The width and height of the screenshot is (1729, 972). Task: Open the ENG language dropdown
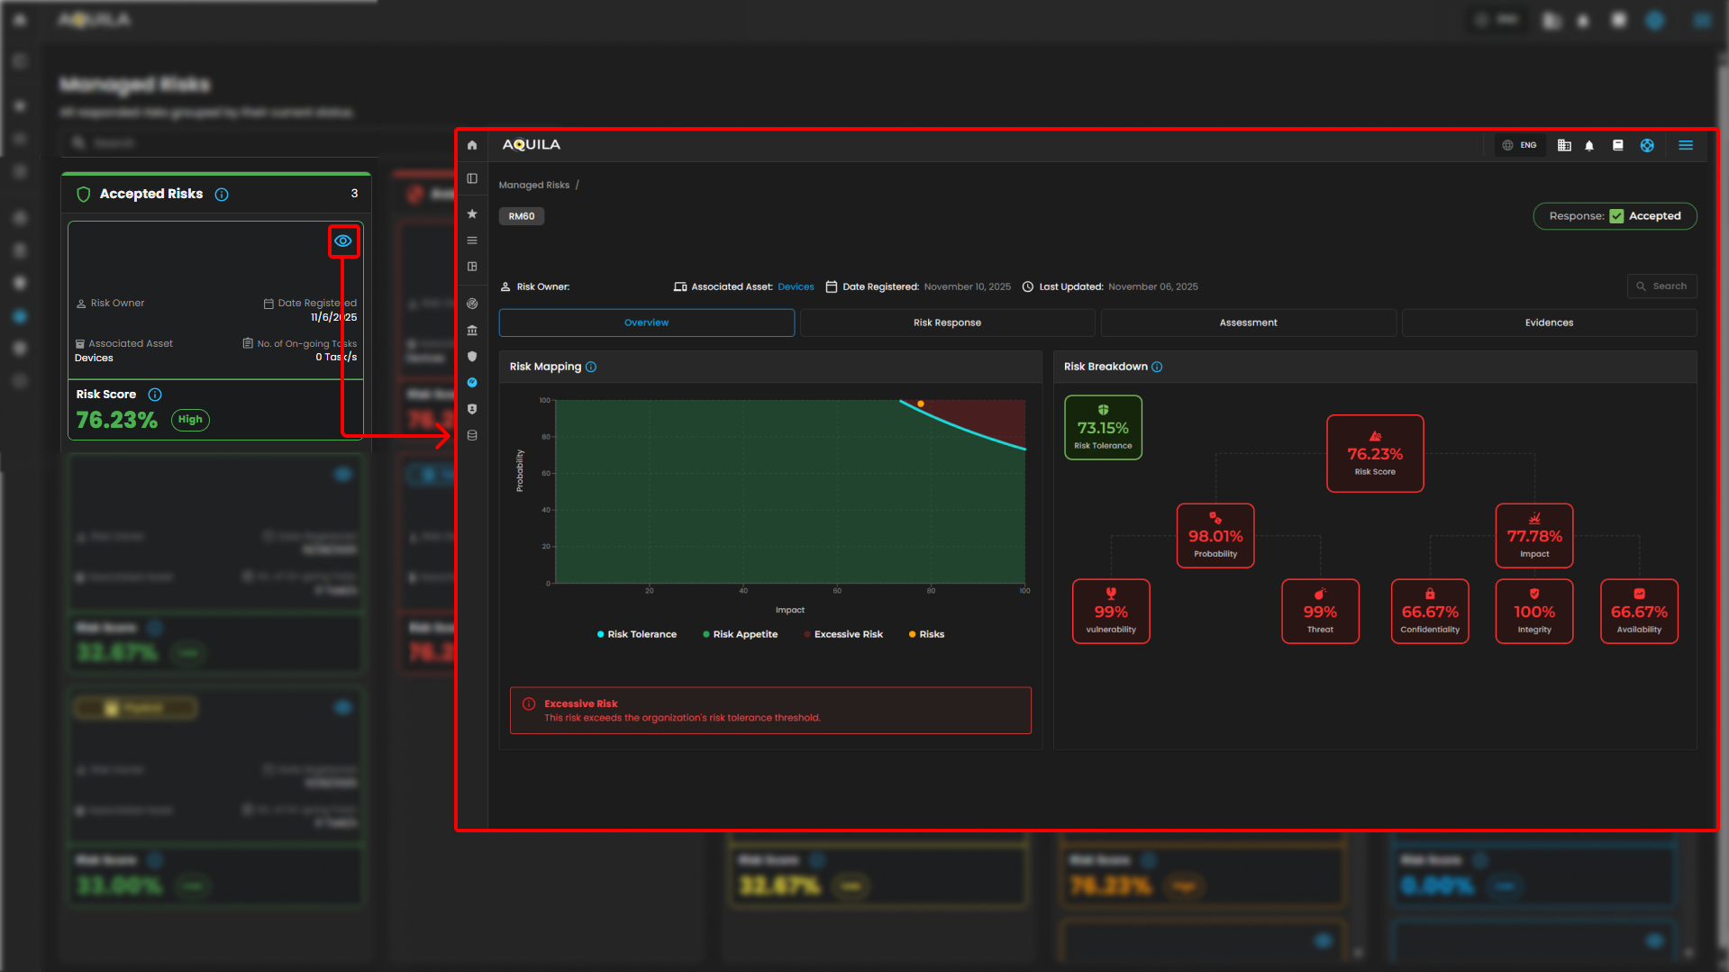(x=1520, y=145)
